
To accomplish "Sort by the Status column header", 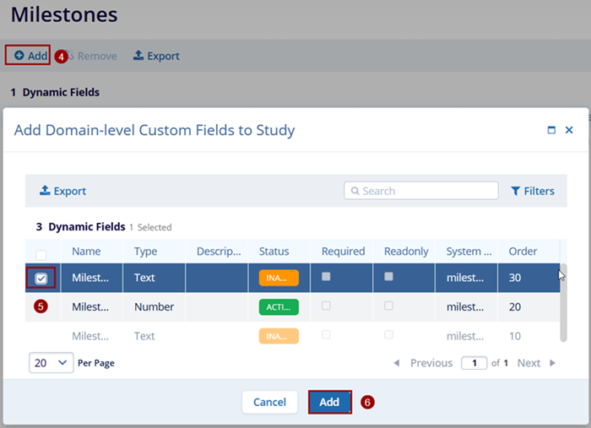I will click(274, 252).
